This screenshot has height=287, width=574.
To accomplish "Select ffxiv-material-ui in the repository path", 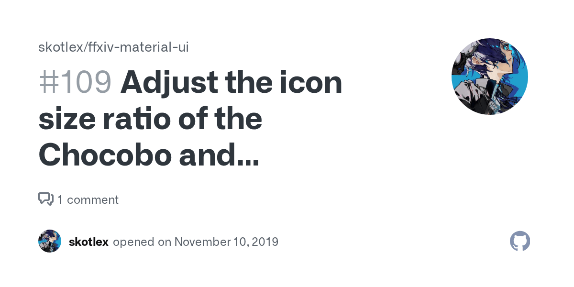I will (132, 47).
